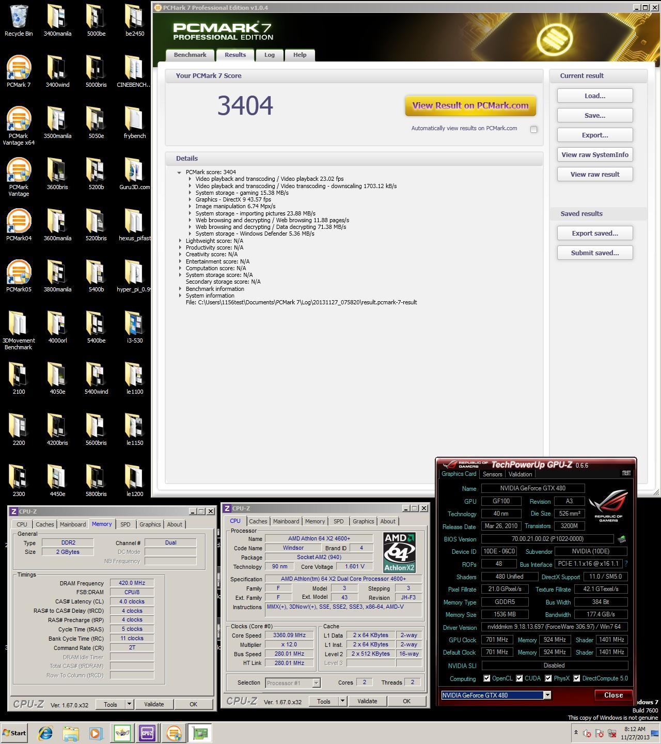Screen dimensions: 661x744
Task: Switch to Log tab in PCMark 7
Action: pos(270,55)
